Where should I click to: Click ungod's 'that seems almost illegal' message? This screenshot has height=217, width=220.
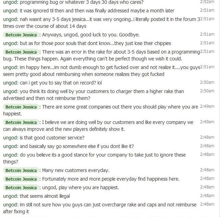(x=36, y=196)
